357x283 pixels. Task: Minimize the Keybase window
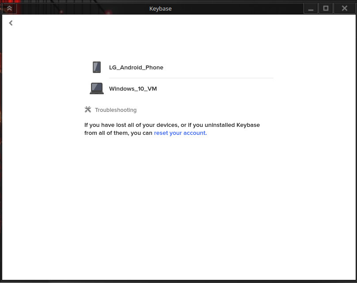(x=311, y=9)
